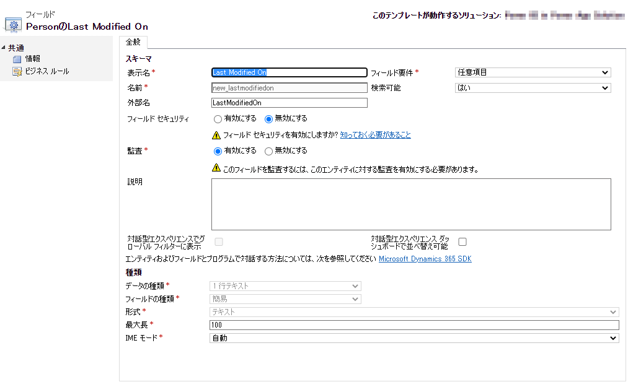Viewport: 628px width, 387px height.
Task: Open the フィールド要件 dropdown
Action: pos(533,72)
